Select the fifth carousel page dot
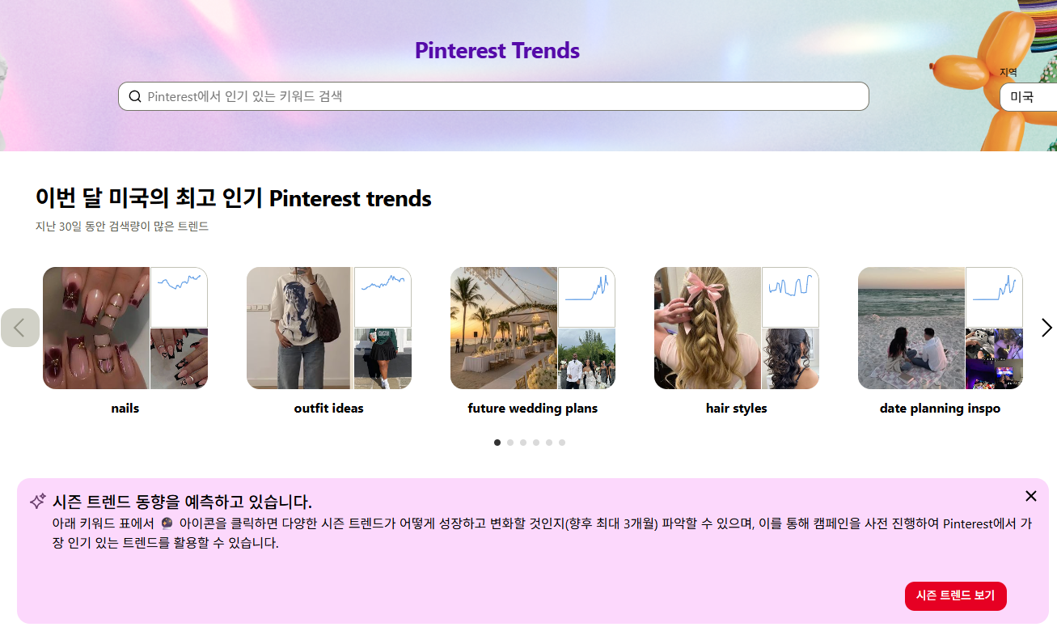Viewport: 1057px width, 644px height. pos(549,443)
